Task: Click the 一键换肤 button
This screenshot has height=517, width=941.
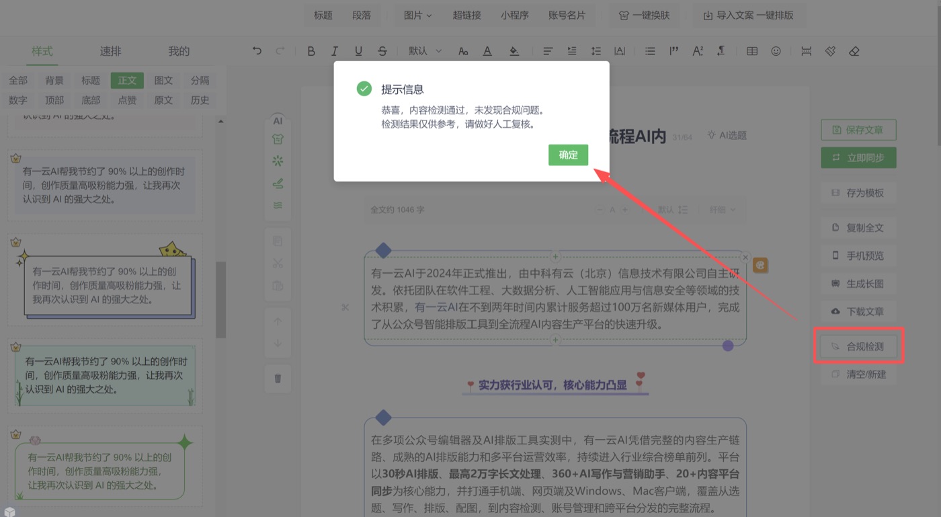Action: point(644,15)
